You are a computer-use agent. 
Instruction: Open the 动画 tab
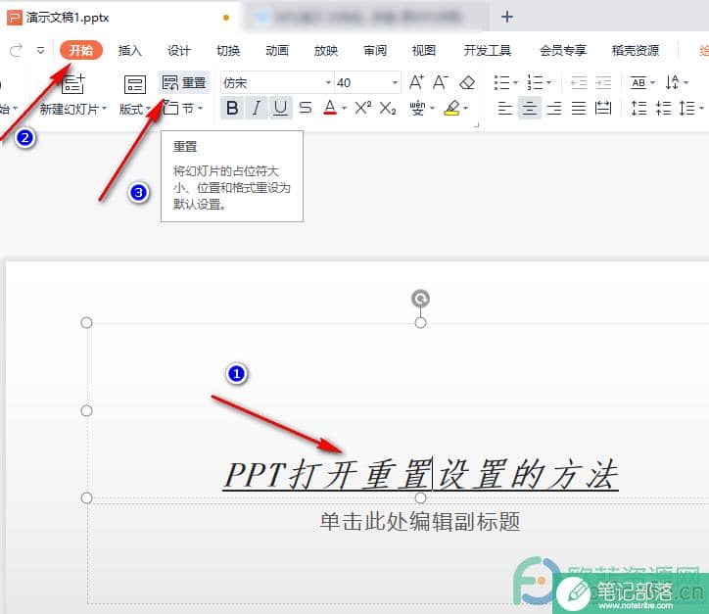point(277,50)
